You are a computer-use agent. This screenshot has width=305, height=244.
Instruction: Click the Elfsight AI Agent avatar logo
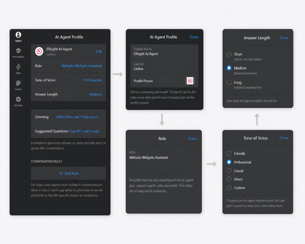coord(39,51)
